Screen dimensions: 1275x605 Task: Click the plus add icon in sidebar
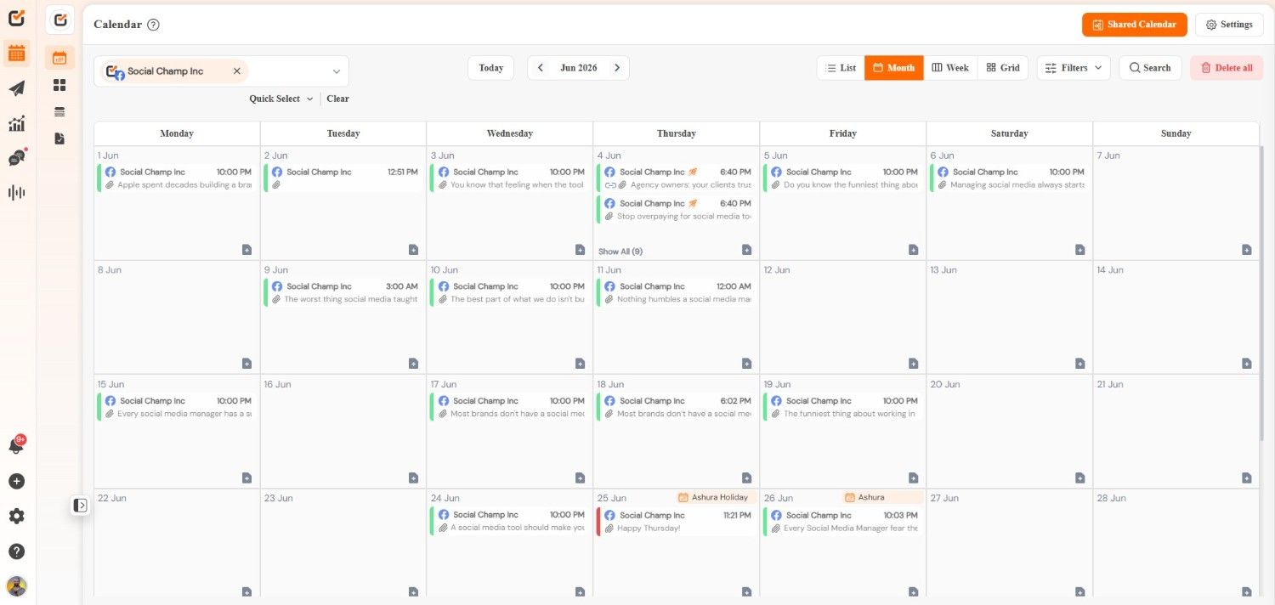(x=16, y=481)
